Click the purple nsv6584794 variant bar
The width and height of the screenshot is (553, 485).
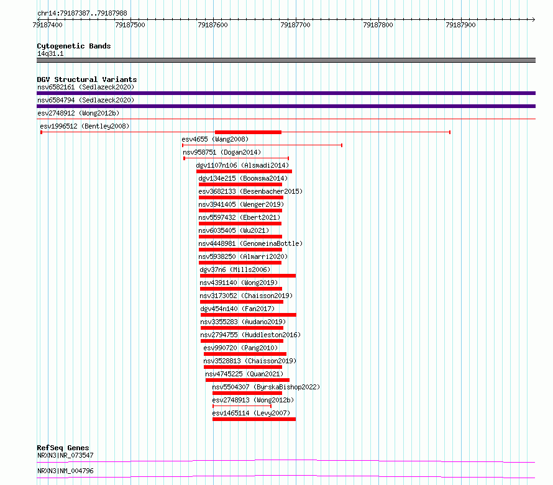click(286, 106)
